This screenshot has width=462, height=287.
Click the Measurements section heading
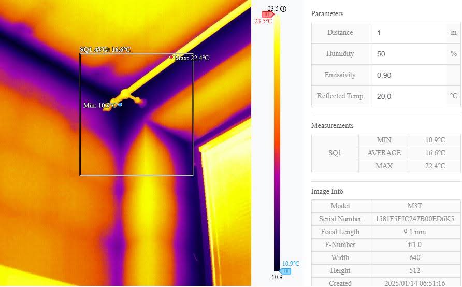[332, 125]
